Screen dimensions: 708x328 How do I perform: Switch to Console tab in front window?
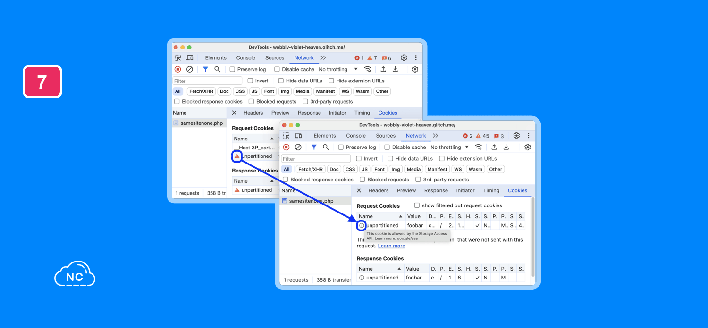[356, 136]
